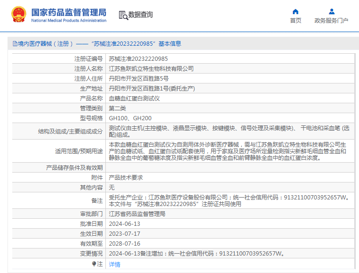The width and height of the screenshot is (359, 273).
Task: Click product name 血糖血红蛋白测试仪
Action: (x=135, y=99)
